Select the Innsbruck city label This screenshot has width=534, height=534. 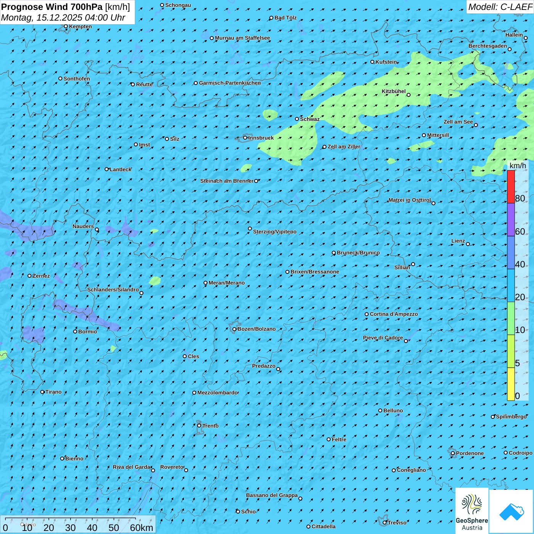click(x=261, y=138)
